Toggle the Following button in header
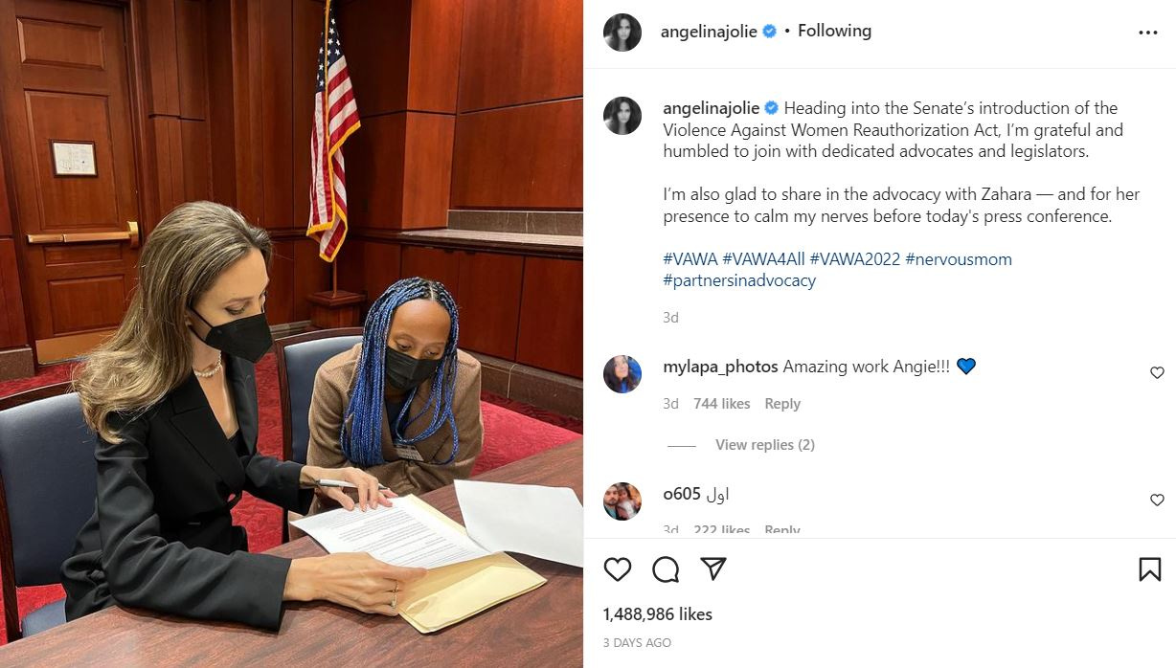The width and height of the screenshot is (1176, 668). 834,31
